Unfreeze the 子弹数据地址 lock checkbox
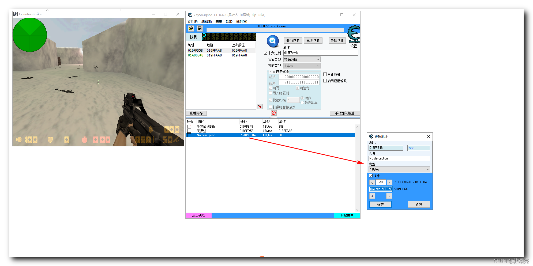 [189, 127]
